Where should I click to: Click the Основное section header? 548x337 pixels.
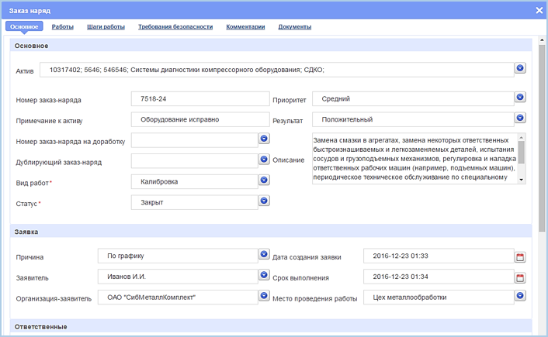coord(271,46)
